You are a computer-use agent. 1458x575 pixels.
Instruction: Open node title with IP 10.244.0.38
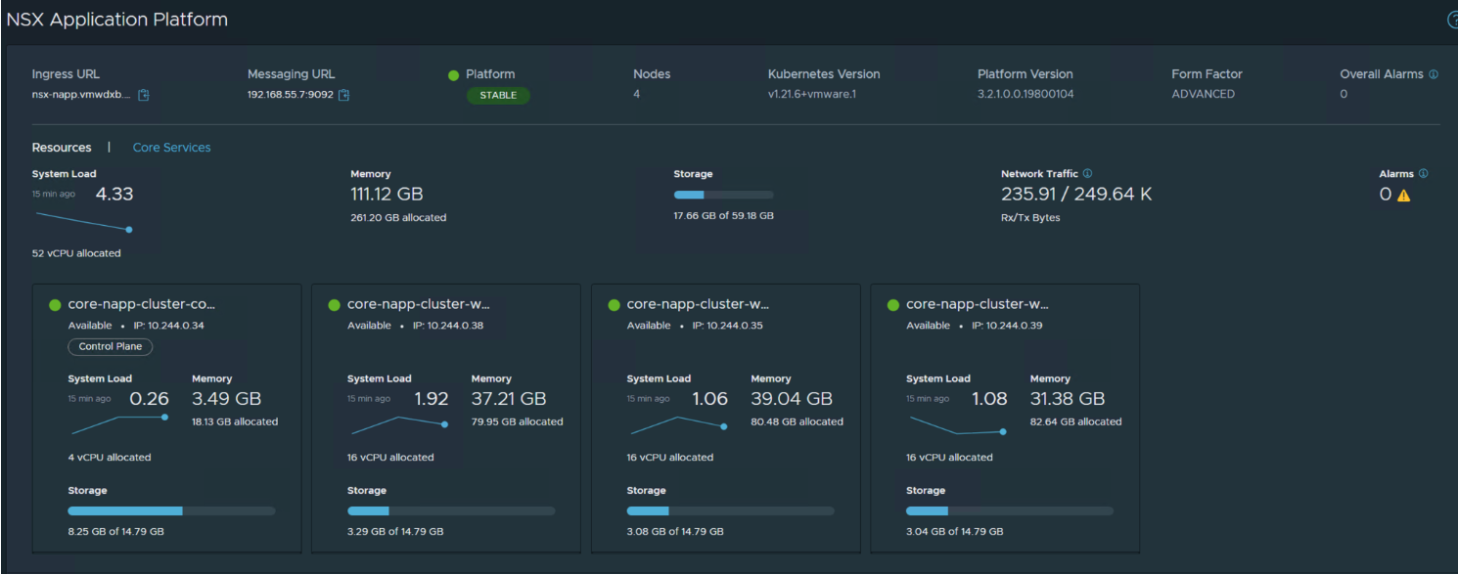pyautogui.click(x=419, y=305)
